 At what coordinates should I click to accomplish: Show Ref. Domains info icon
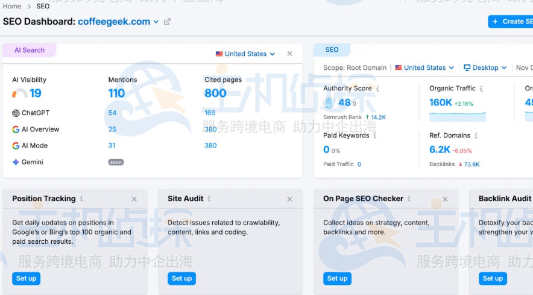pos(476,136)
